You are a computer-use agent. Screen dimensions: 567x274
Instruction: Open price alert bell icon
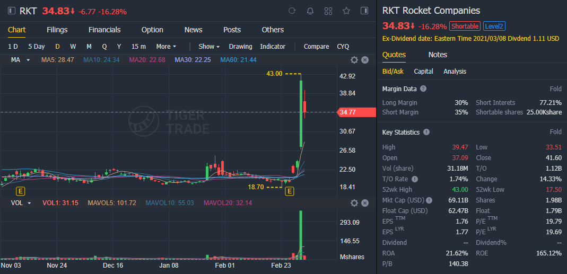click(310, 11)
